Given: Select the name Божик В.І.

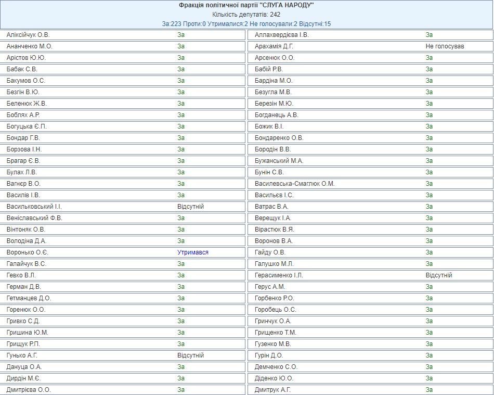Looking at the screenshot, I should click(269, 126).
